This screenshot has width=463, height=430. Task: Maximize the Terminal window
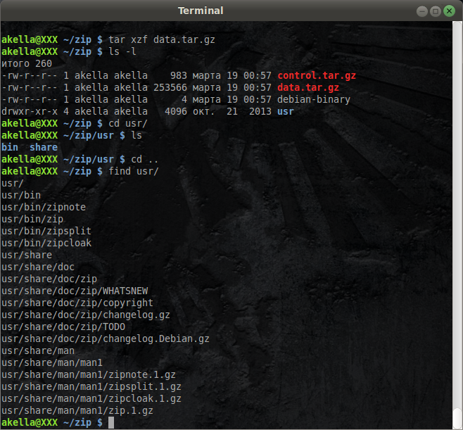coord(436,11)
